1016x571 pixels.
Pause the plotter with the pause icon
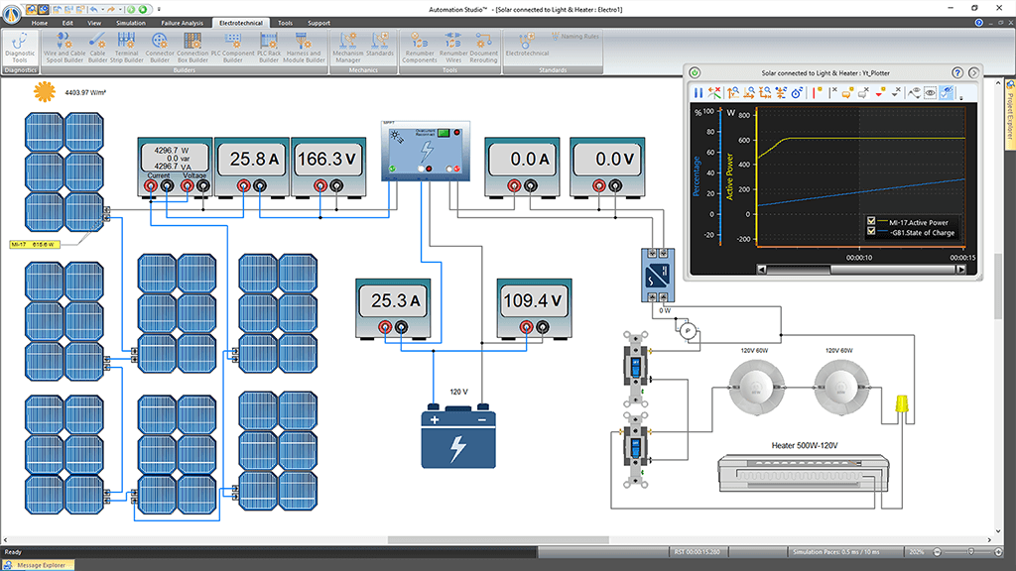698,92
